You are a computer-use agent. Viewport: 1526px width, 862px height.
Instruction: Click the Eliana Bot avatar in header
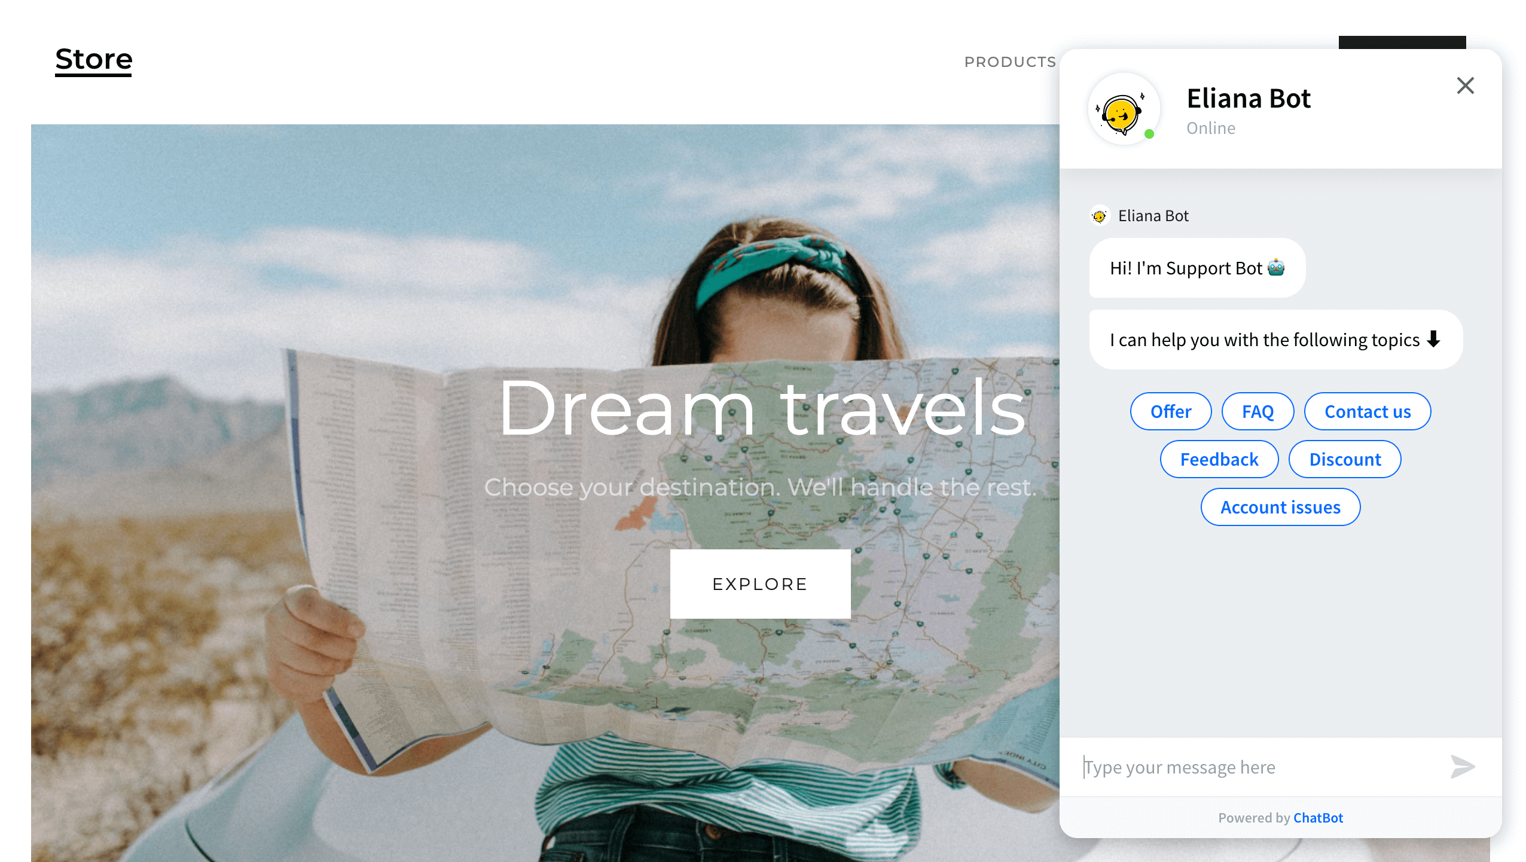(x=1124, y=109)
